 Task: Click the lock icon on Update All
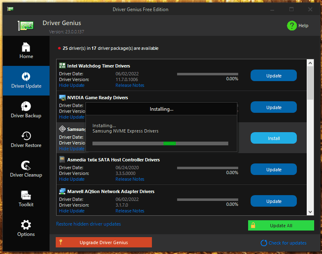click(253, 225)
